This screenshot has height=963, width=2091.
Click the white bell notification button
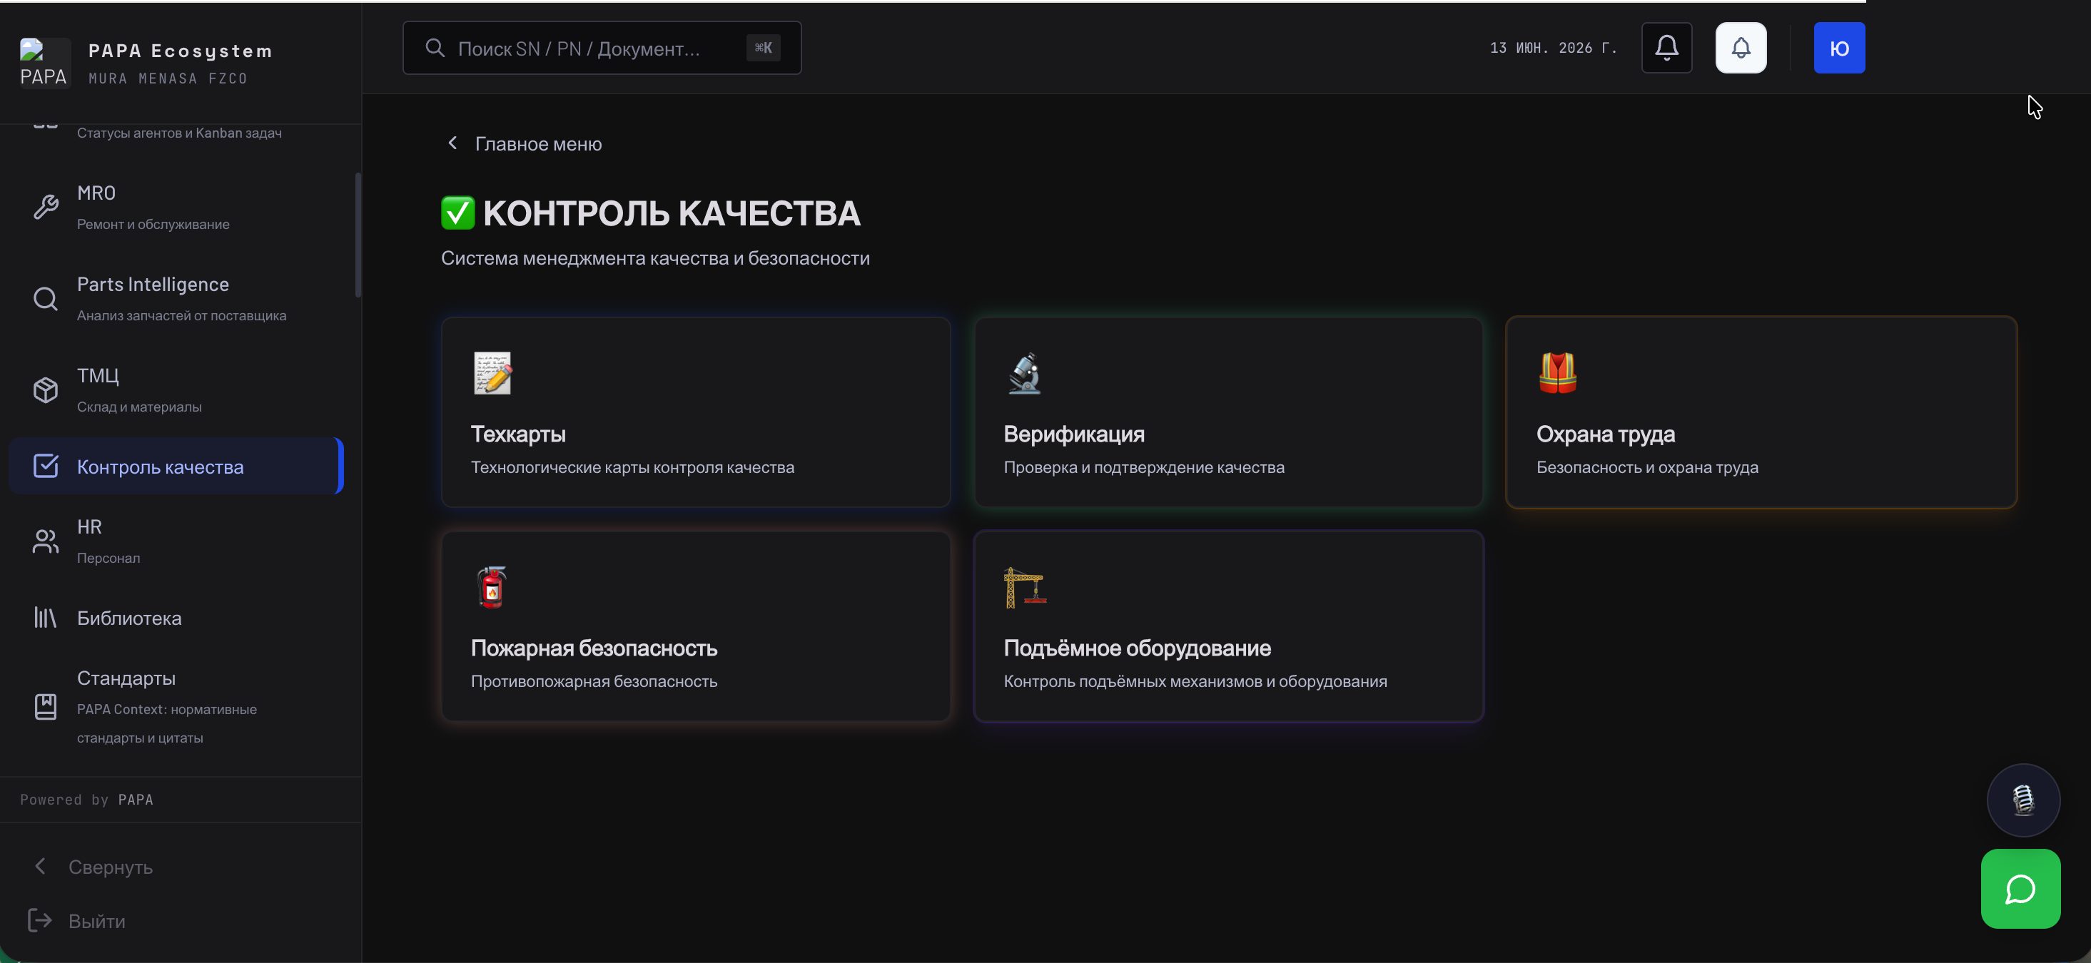(1741, 48)
